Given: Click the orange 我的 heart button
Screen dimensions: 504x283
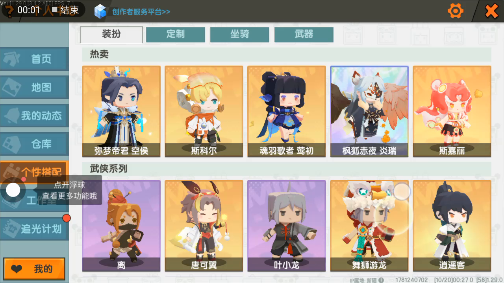Looking at the screenshot, I should coord(34,269).
